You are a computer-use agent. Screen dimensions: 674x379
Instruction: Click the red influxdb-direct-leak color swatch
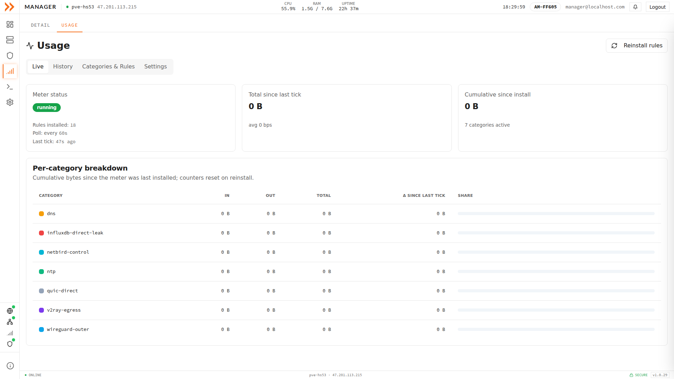coord(41,233)
